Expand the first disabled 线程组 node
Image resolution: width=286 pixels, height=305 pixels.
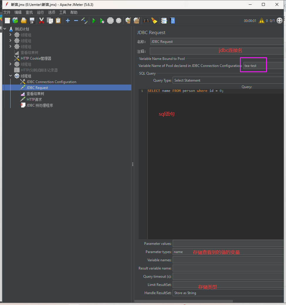11,35
